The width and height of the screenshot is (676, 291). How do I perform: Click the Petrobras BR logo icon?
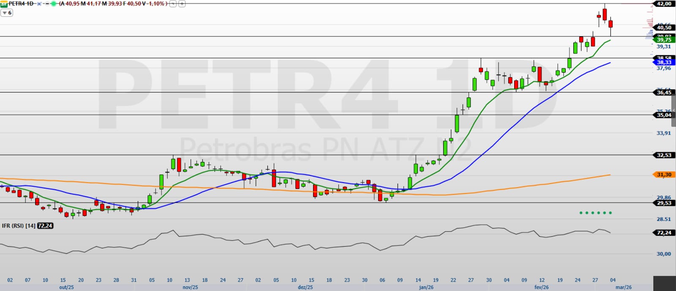(4, 4)
